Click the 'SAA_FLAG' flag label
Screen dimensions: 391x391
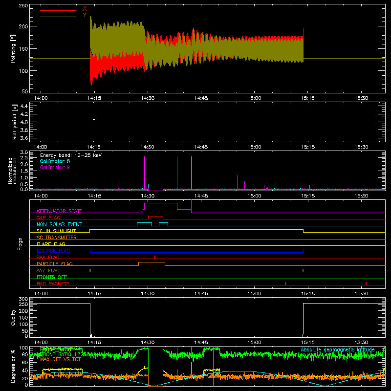pyautogui.click(x=48, y=257)
